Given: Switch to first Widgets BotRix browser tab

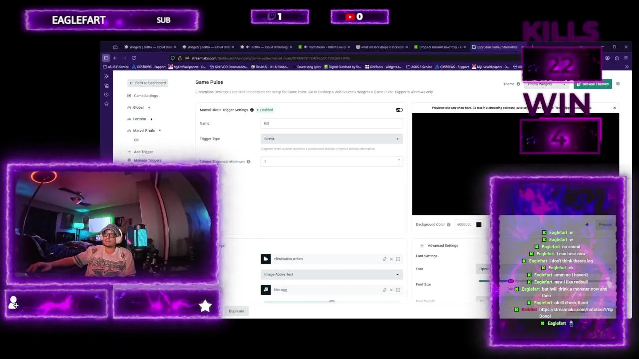Looking at the screenshot, I should coord(150,47).
